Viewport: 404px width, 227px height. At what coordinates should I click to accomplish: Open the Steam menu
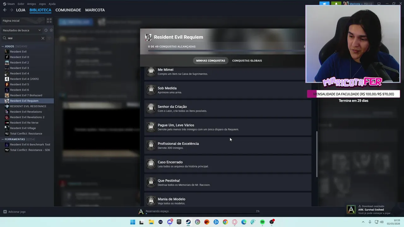pos(9,4)
